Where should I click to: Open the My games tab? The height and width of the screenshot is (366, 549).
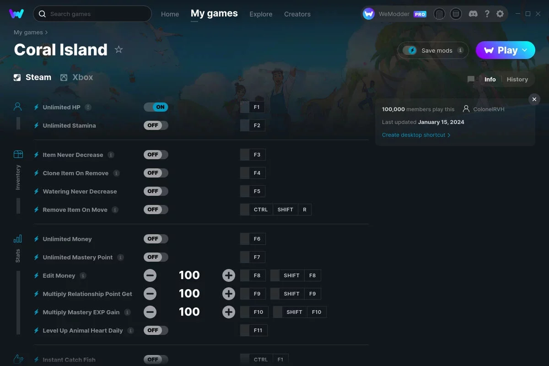pos(214,14)
